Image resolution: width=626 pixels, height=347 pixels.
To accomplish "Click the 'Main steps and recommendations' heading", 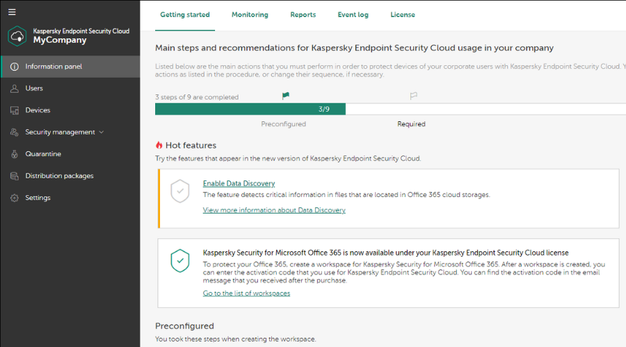I will [x=355, y=48].
